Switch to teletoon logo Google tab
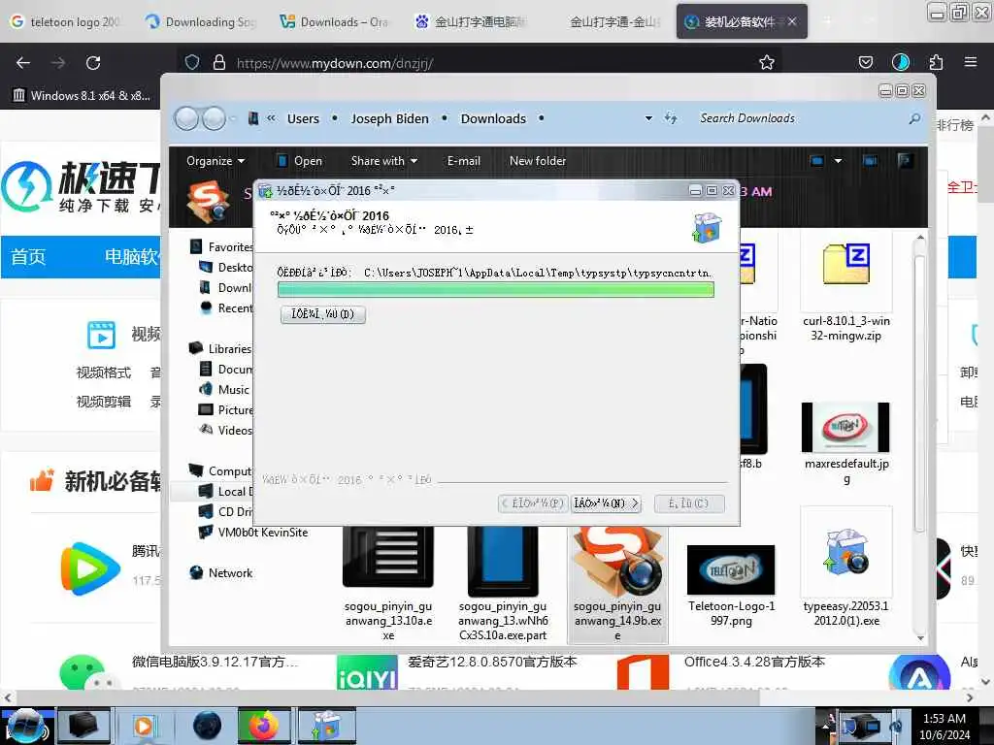 click(x=67, y=21)
